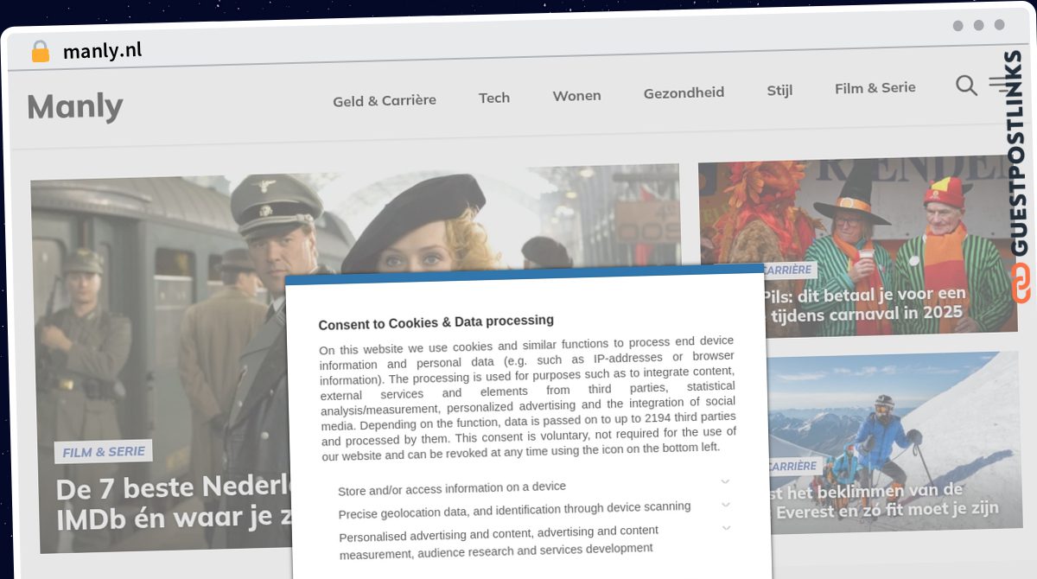
Task: Select the Stijl menu item
Action: point(779,90)
